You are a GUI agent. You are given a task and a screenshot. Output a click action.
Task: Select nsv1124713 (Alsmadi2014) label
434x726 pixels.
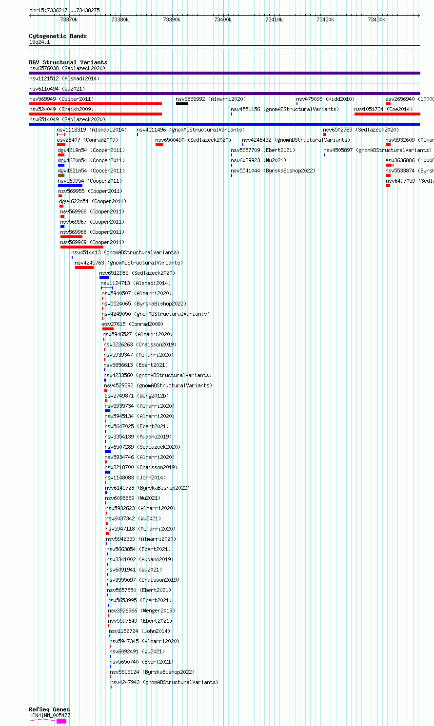point(136,283)
